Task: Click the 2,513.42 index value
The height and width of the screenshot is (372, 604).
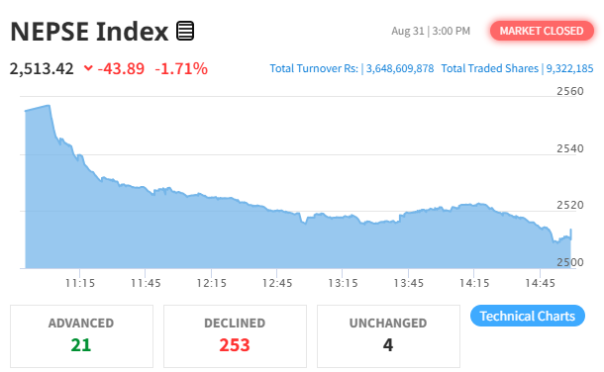Action: click(42, 69)
